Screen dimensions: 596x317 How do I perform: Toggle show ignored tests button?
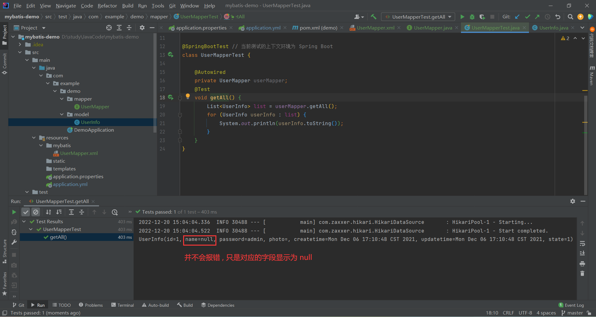pyautogui.click(x=36, y=212)
